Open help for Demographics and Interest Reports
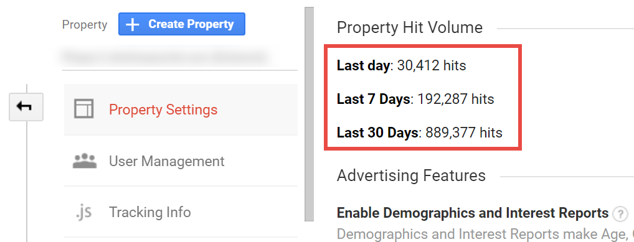The width and height of the screenshot is (634, 242). tap(620, 214)
